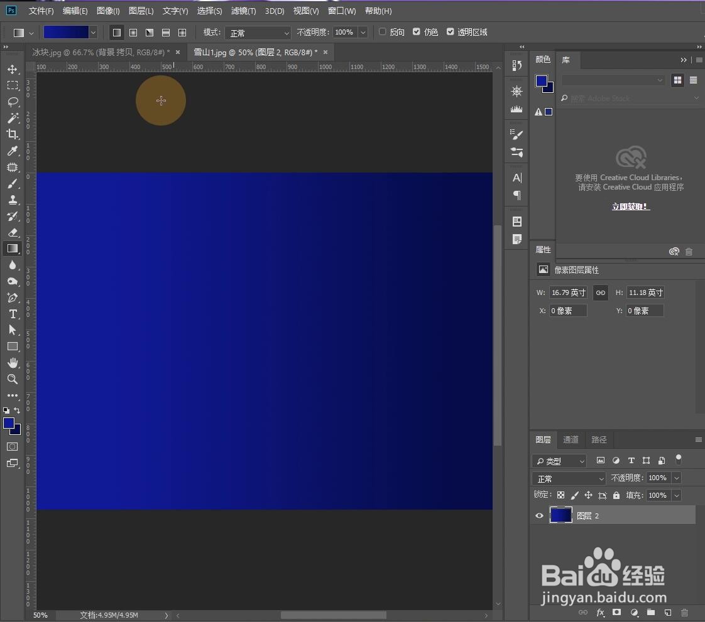The width and height of the screenshot is (705, 622).
Task: Change the screen mode
Action: pos(12,463)
